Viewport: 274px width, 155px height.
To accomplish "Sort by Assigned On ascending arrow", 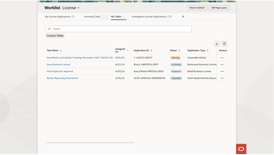I will 128,50.
